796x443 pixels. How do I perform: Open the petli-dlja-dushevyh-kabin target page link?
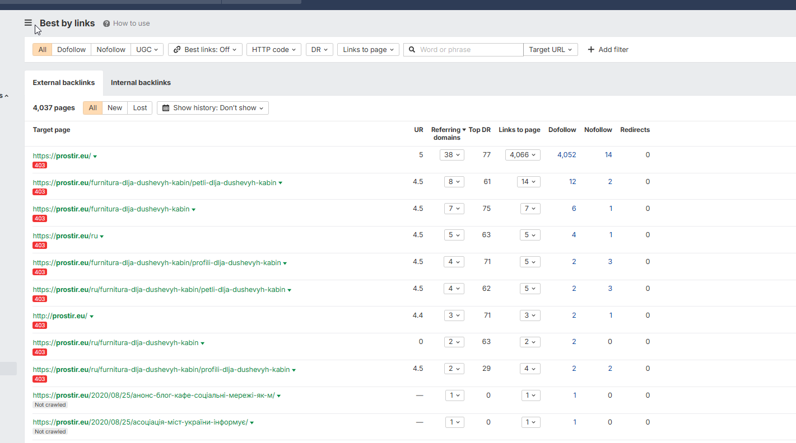[x=154, y=182]
